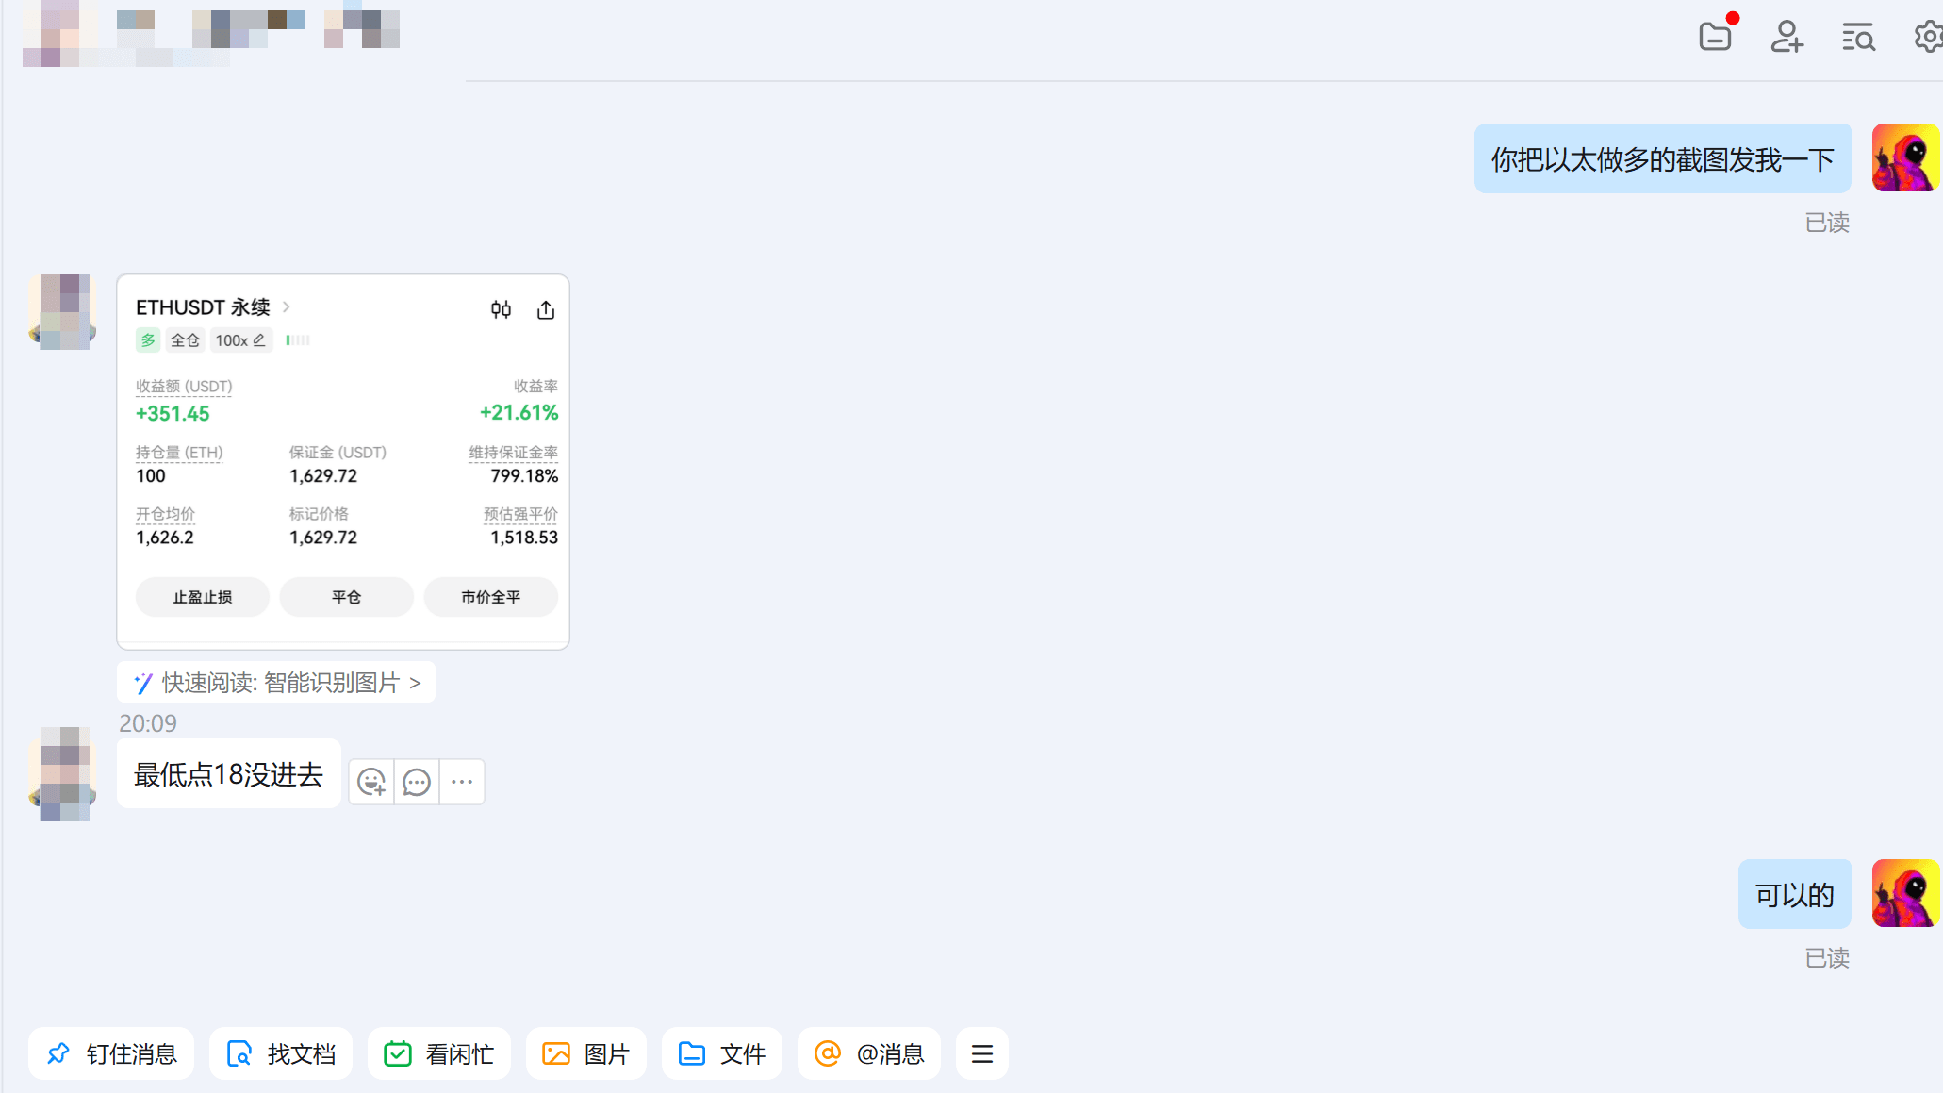Image resolution: width=1943 pixels, height=1093 pixels.
Task: Share the ETHUSDT position card
Action: pyautogui.click(x=545, y=309)
